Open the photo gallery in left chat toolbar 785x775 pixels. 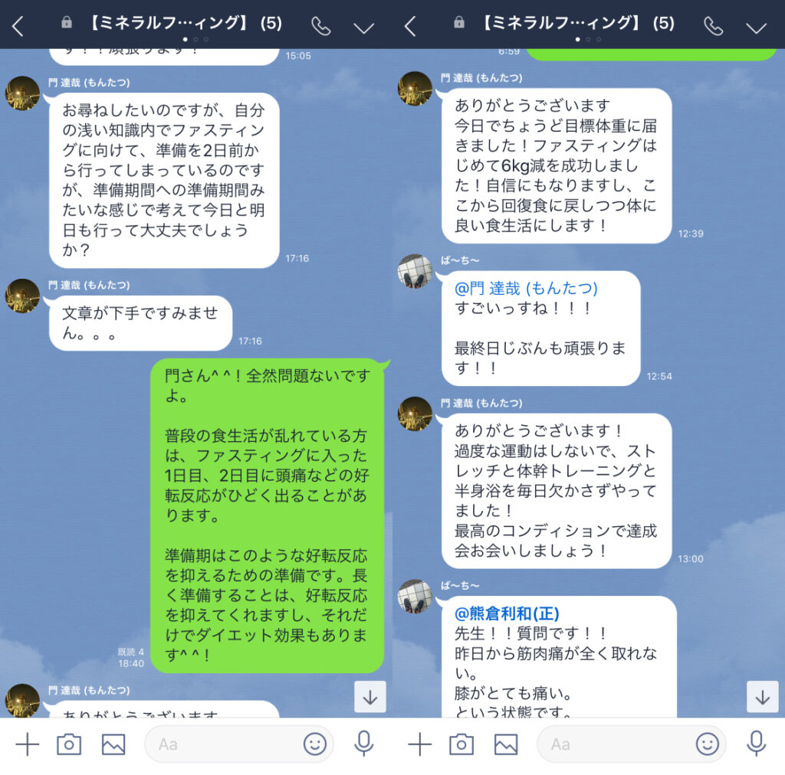point(113,744)
